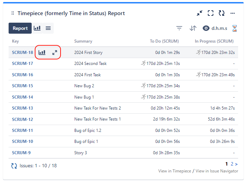
Task: Switch to the list view tab
Action: (x=48, y=28)
